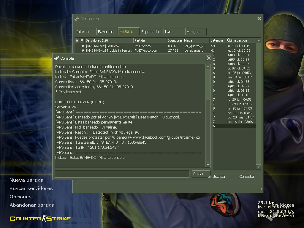Switch to the Internet tab

click(x=85, y=31)
